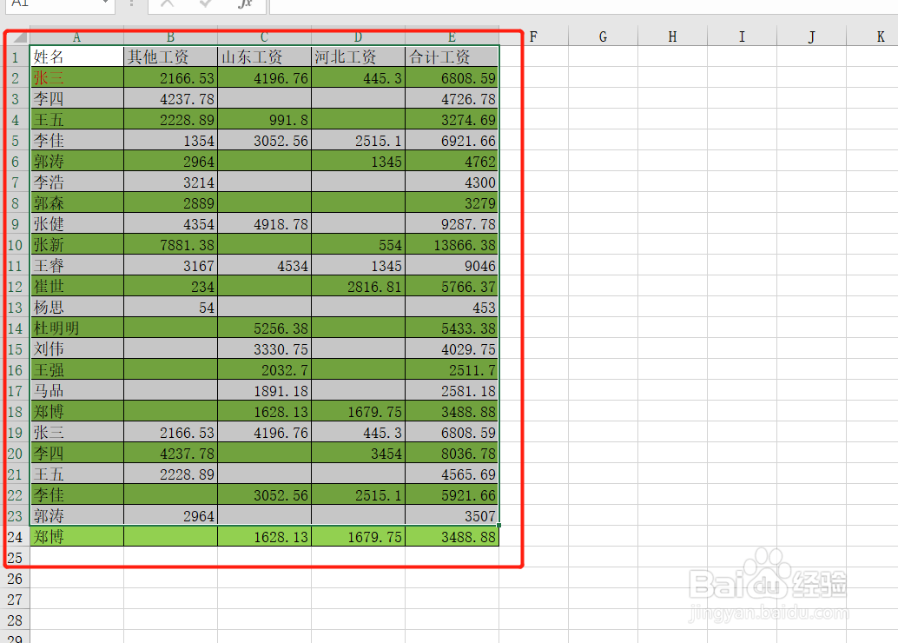Click the name cell 张新
Screen dimensions: 898x643
pyautogui.click(x=76, y=245)
